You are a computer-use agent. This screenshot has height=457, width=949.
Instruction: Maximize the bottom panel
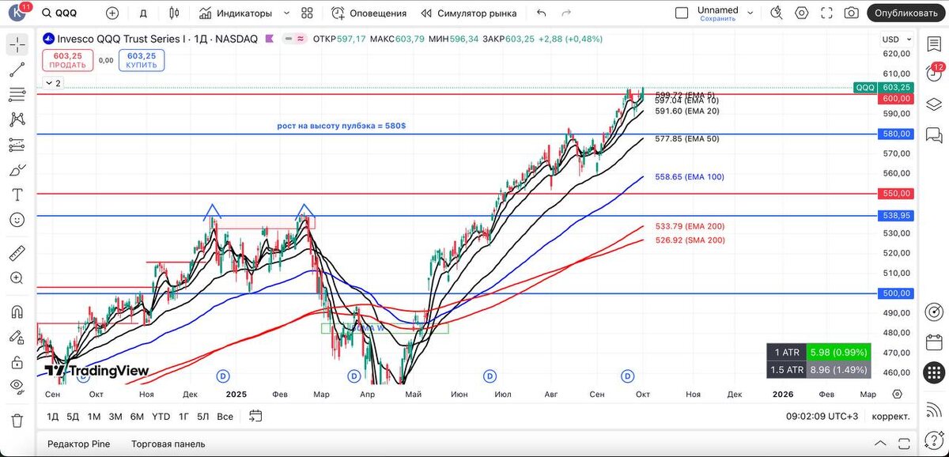point(903,444)
